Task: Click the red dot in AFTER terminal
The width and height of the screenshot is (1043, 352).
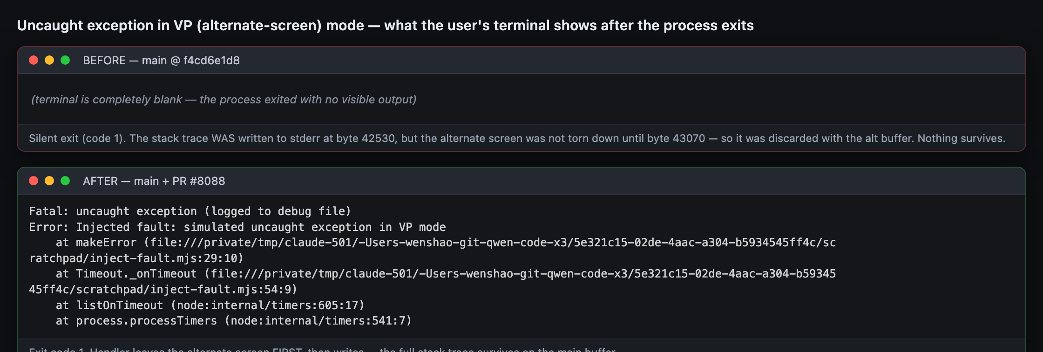Action: (34, 181)
